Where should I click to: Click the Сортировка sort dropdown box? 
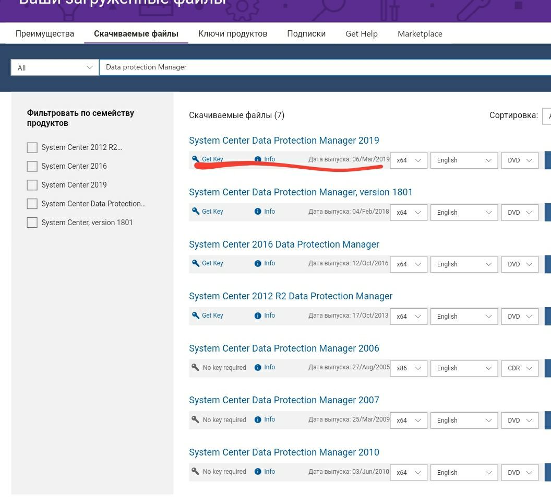tap(546, 116)
